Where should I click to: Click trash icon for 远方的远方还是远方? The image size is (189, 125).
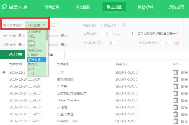pos(176,93)
